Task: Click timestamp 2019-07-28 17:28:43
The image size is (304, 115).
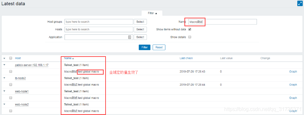Action: tap(192, 71)
